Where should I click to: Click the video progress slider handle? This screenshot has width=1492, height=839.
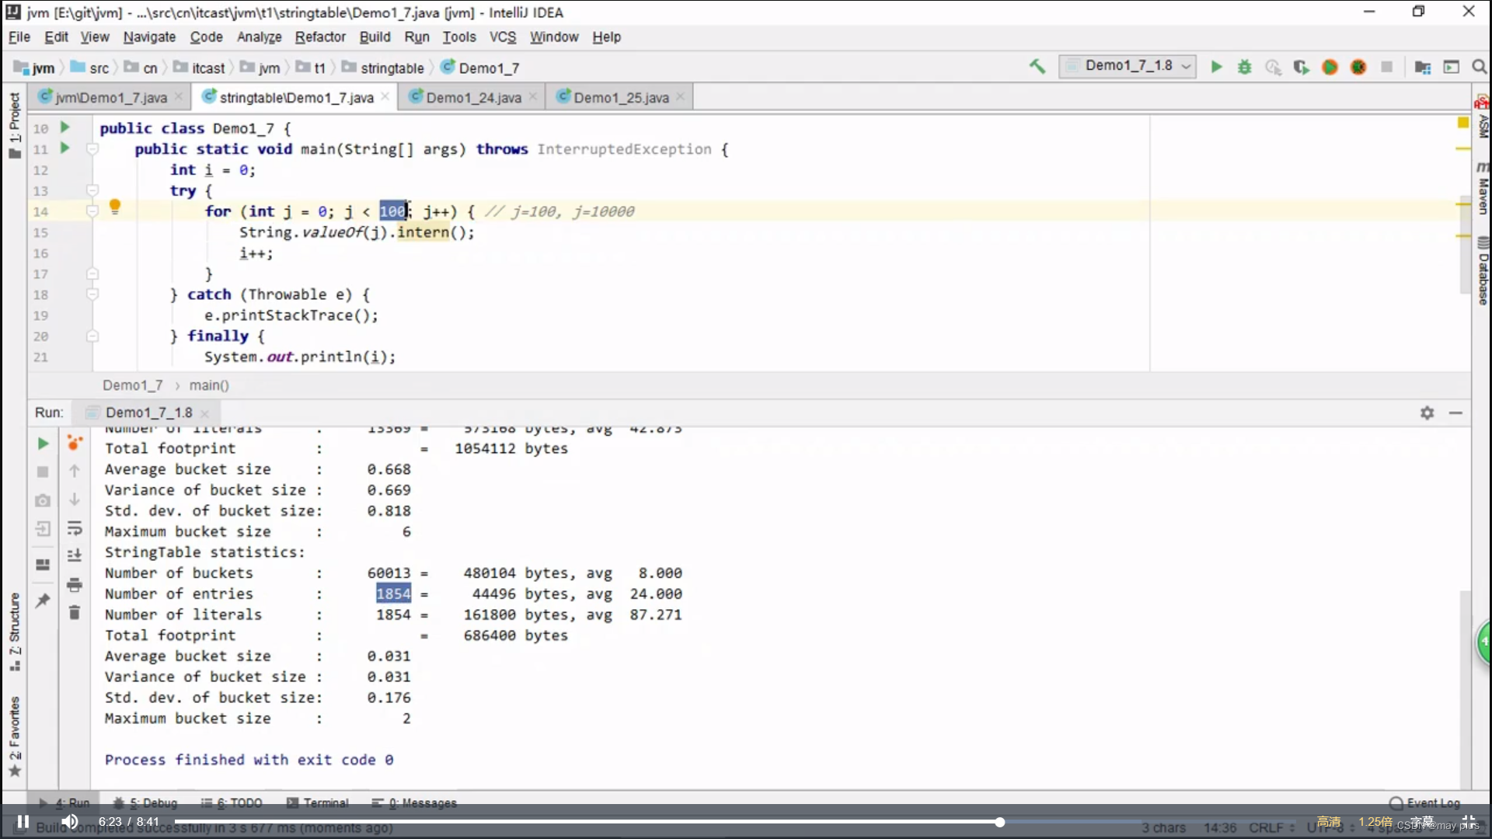click(1000, 822)
